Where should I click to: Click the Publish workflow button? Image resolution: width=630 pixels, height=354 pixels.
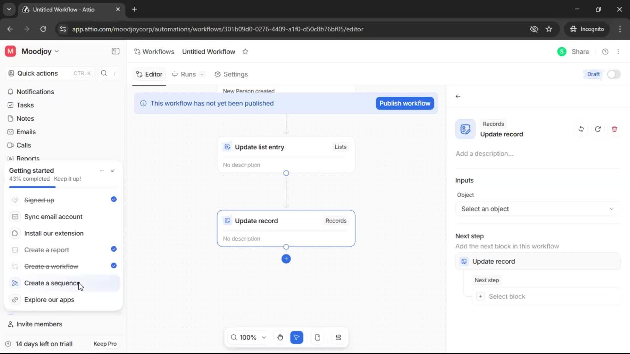point(405,103)
